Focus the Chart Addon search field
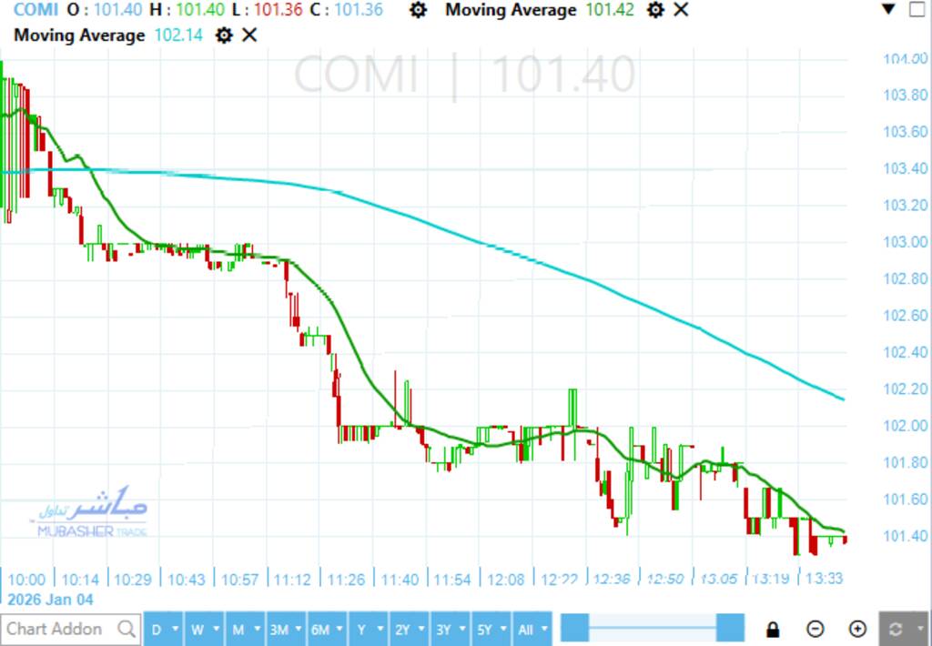 tap(59, 629)
